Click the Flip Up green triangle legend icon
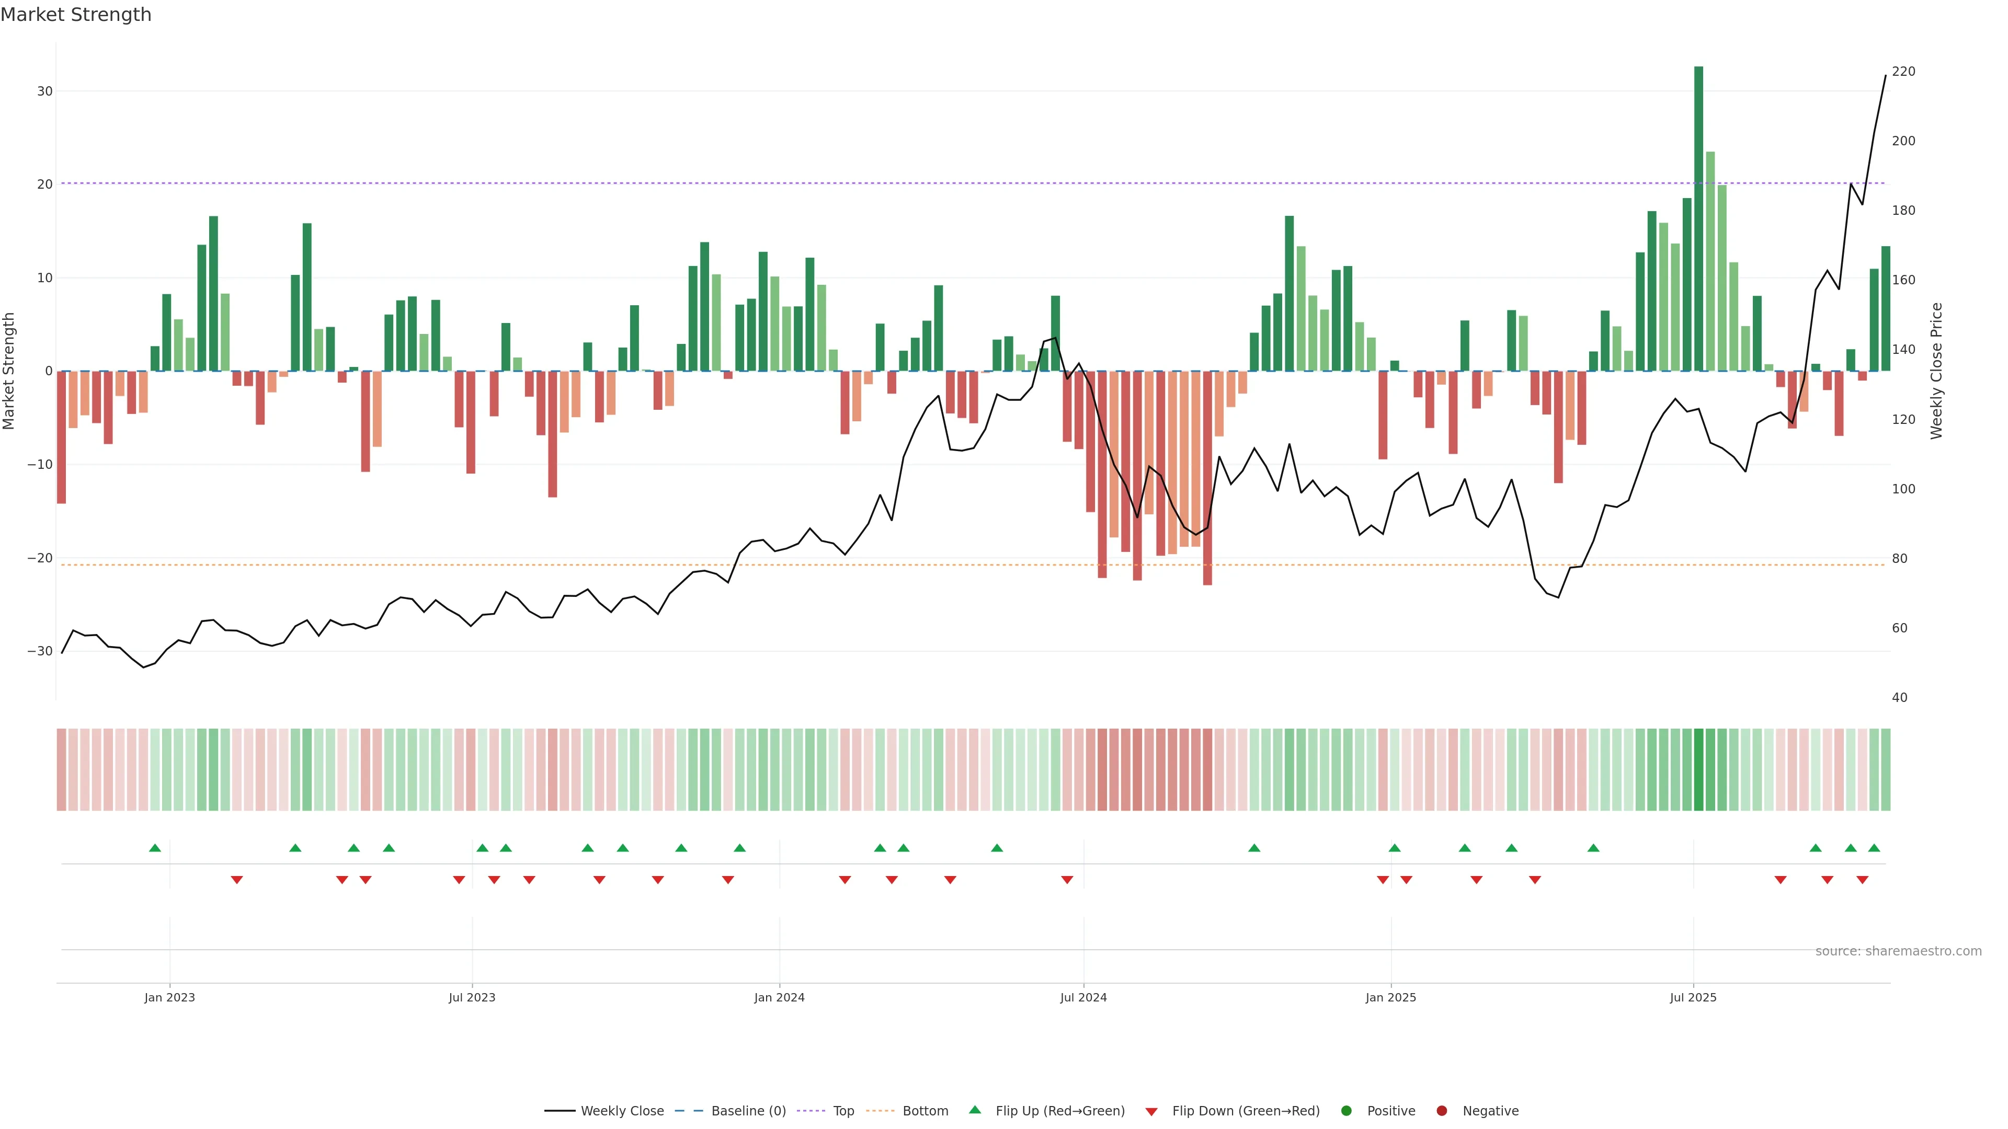Viewport: 2008px width, 1129px height. [974, 1110]
